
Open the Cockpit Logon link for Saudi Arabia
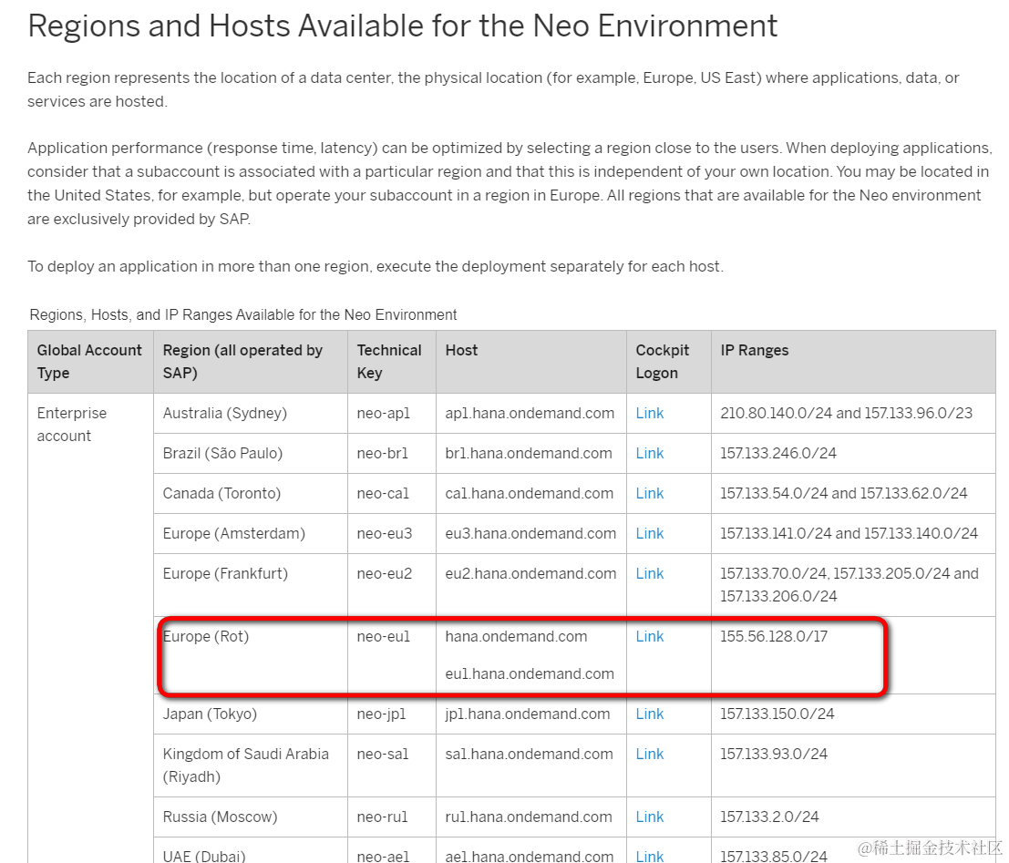coord(649,754)
